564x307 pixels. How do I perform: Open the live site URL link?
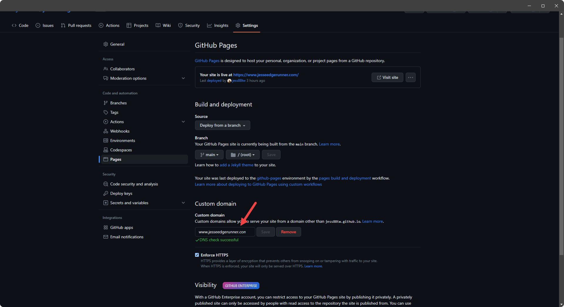(266, 75)
